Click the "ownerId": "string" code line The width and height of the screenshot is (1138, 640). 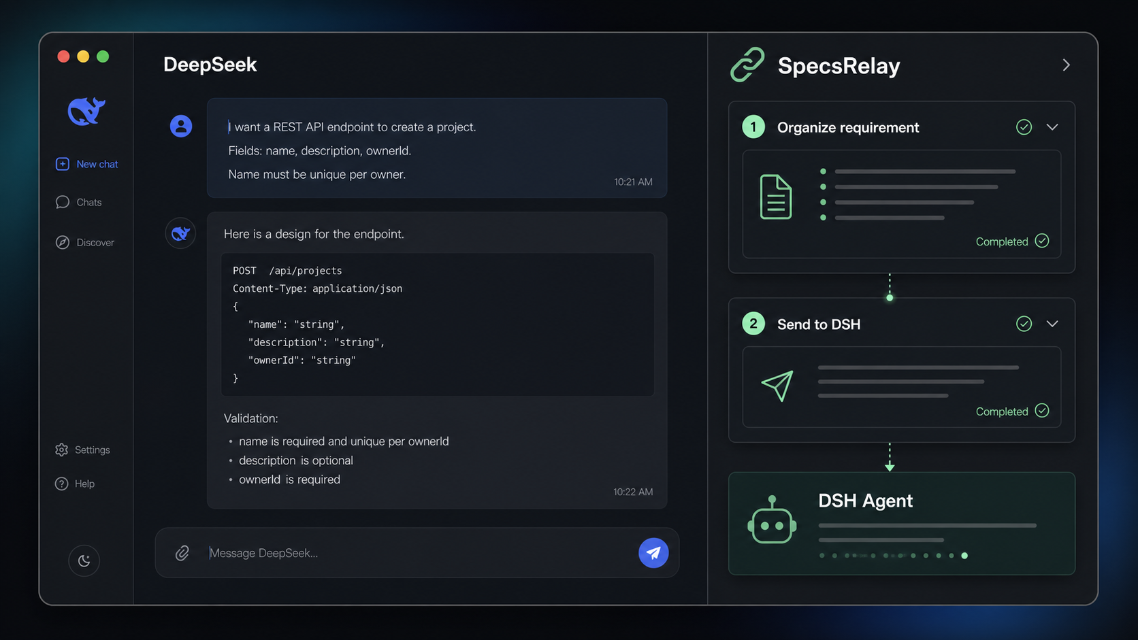coord(302,360)
